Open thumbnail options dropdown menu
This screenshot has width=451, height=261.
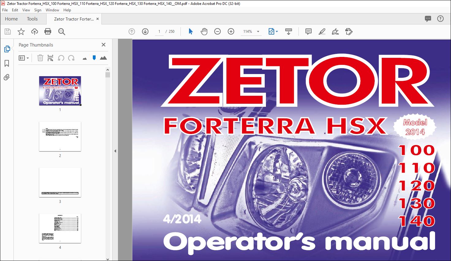point(24,58)
